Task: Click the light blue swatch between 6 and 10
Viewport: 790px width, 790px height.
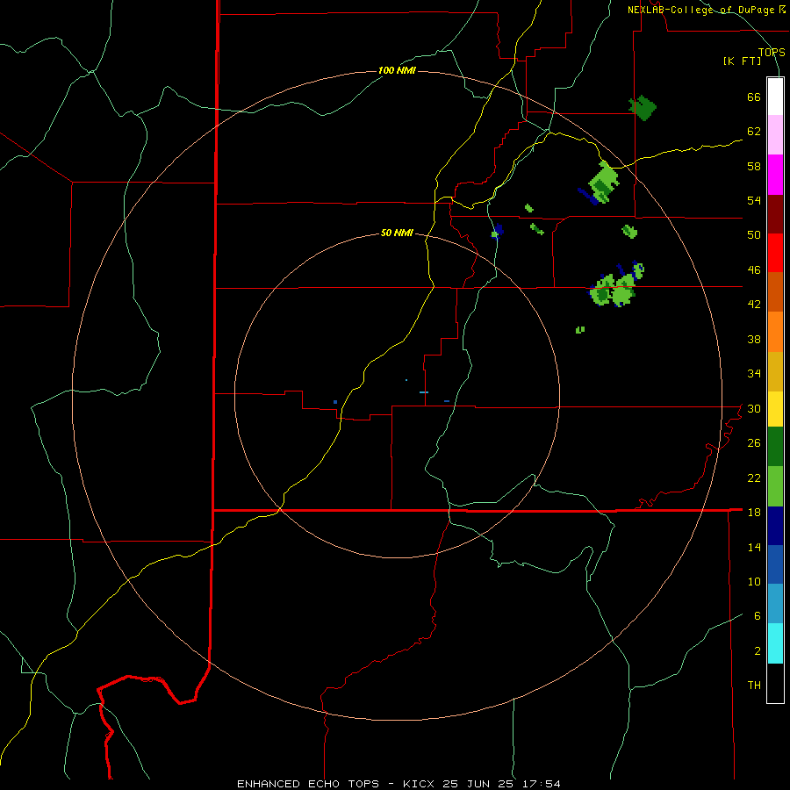Action: (x=775, y=604)
